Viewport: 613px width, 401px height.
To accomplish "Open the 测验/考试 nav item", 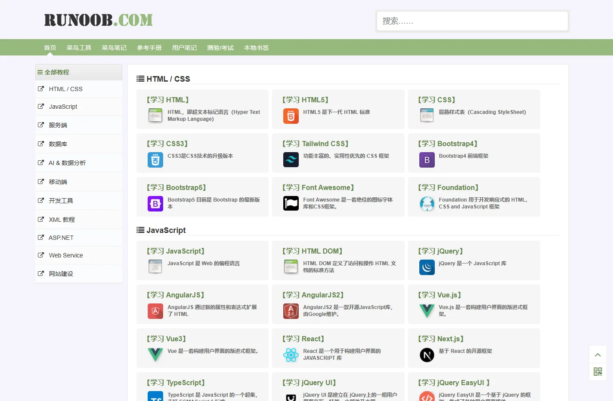I will click(x=220, y=48).
